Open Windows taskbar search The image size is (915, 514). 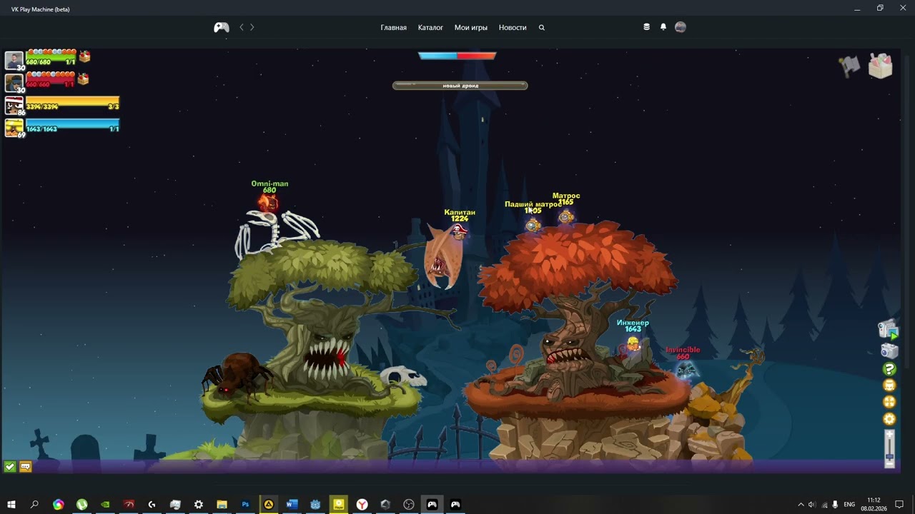point(34,505)
